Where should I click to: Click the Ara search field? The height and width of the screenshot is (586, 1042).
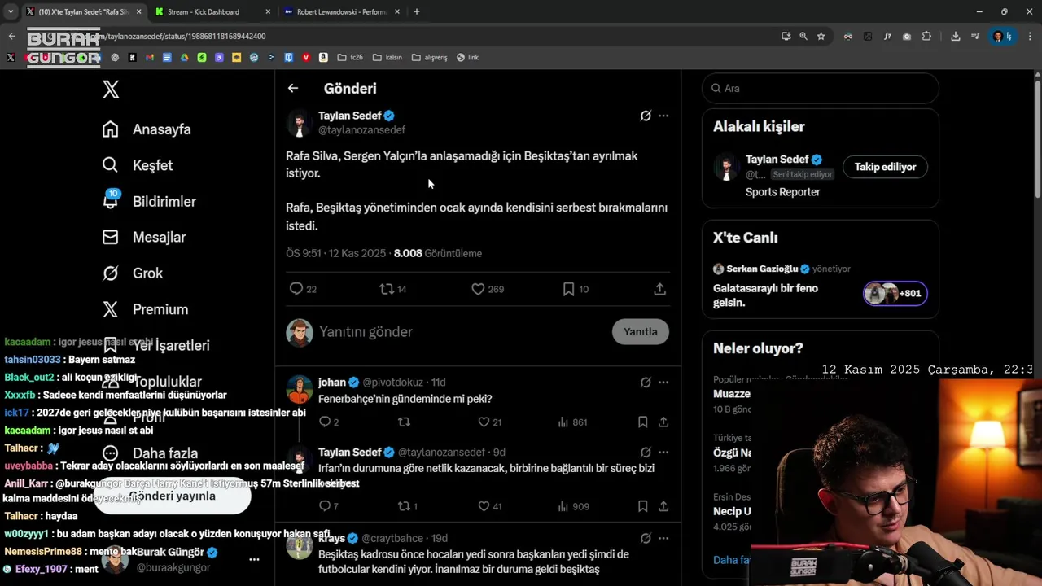point(821,88)
